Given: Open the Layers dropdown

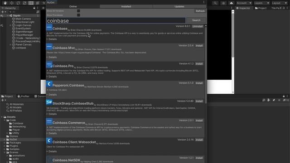Looking at the screenshot, I should click(261, 3).
